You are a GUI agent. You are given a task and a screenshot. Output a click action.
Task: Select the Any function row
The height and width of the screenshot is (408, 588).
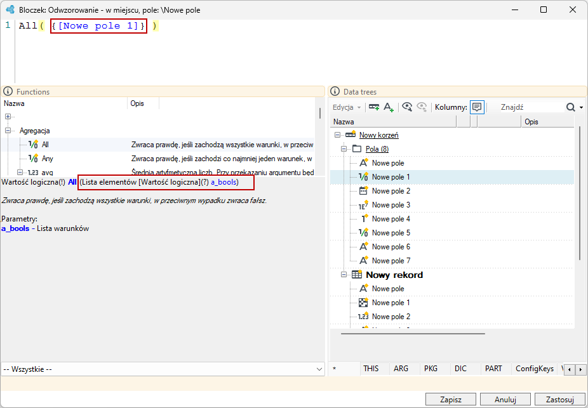[x=157, y=159]
